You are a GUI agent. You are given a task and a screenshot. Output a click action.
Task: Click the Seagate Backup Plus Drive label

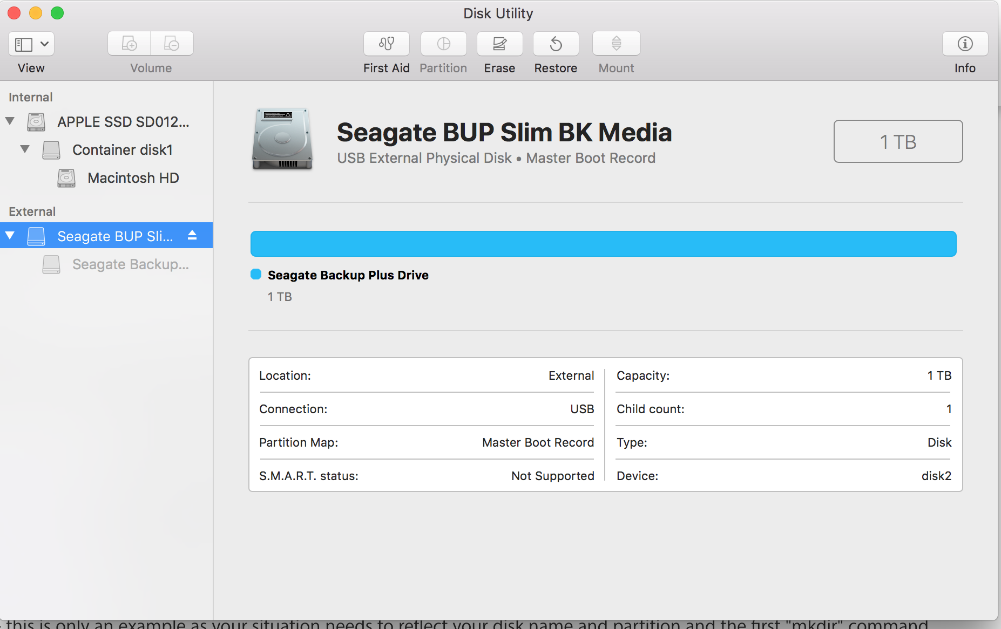[x=348, y=275]
